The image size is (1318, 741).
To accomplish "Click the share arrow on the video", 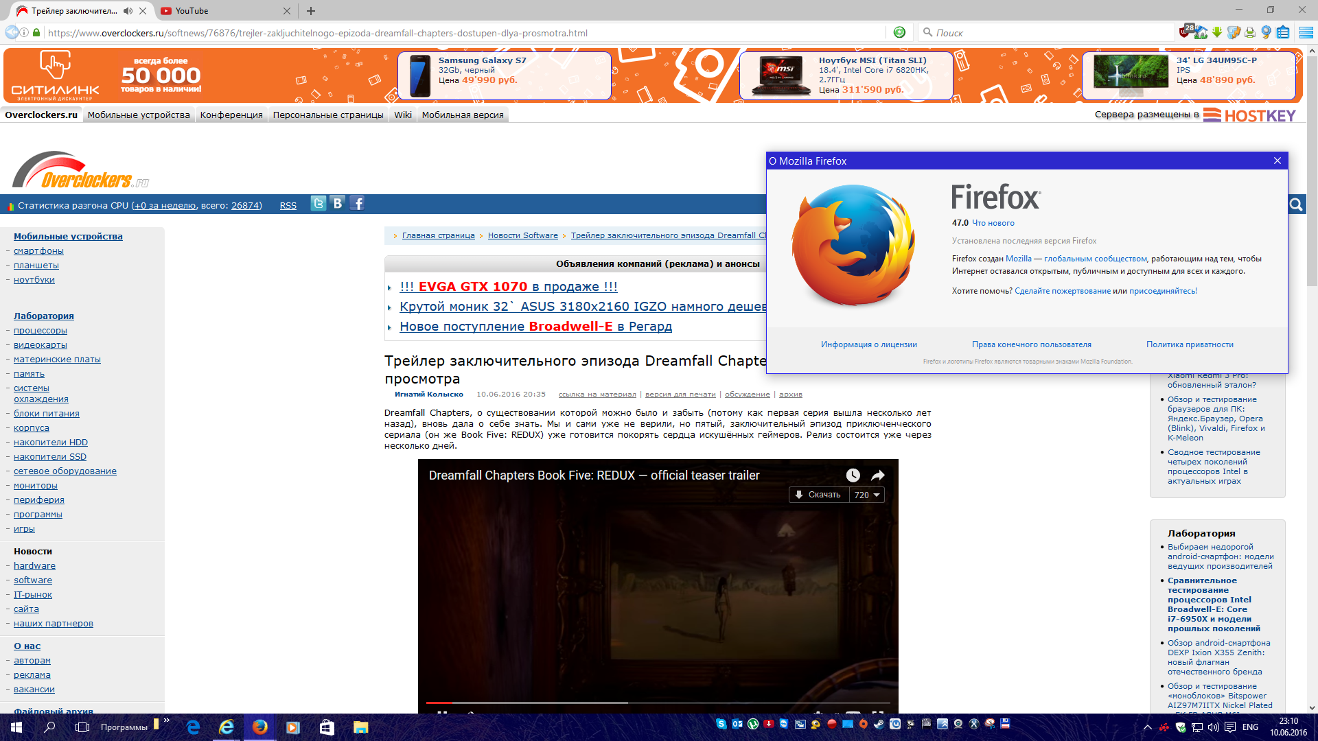I will coord(878,475).
